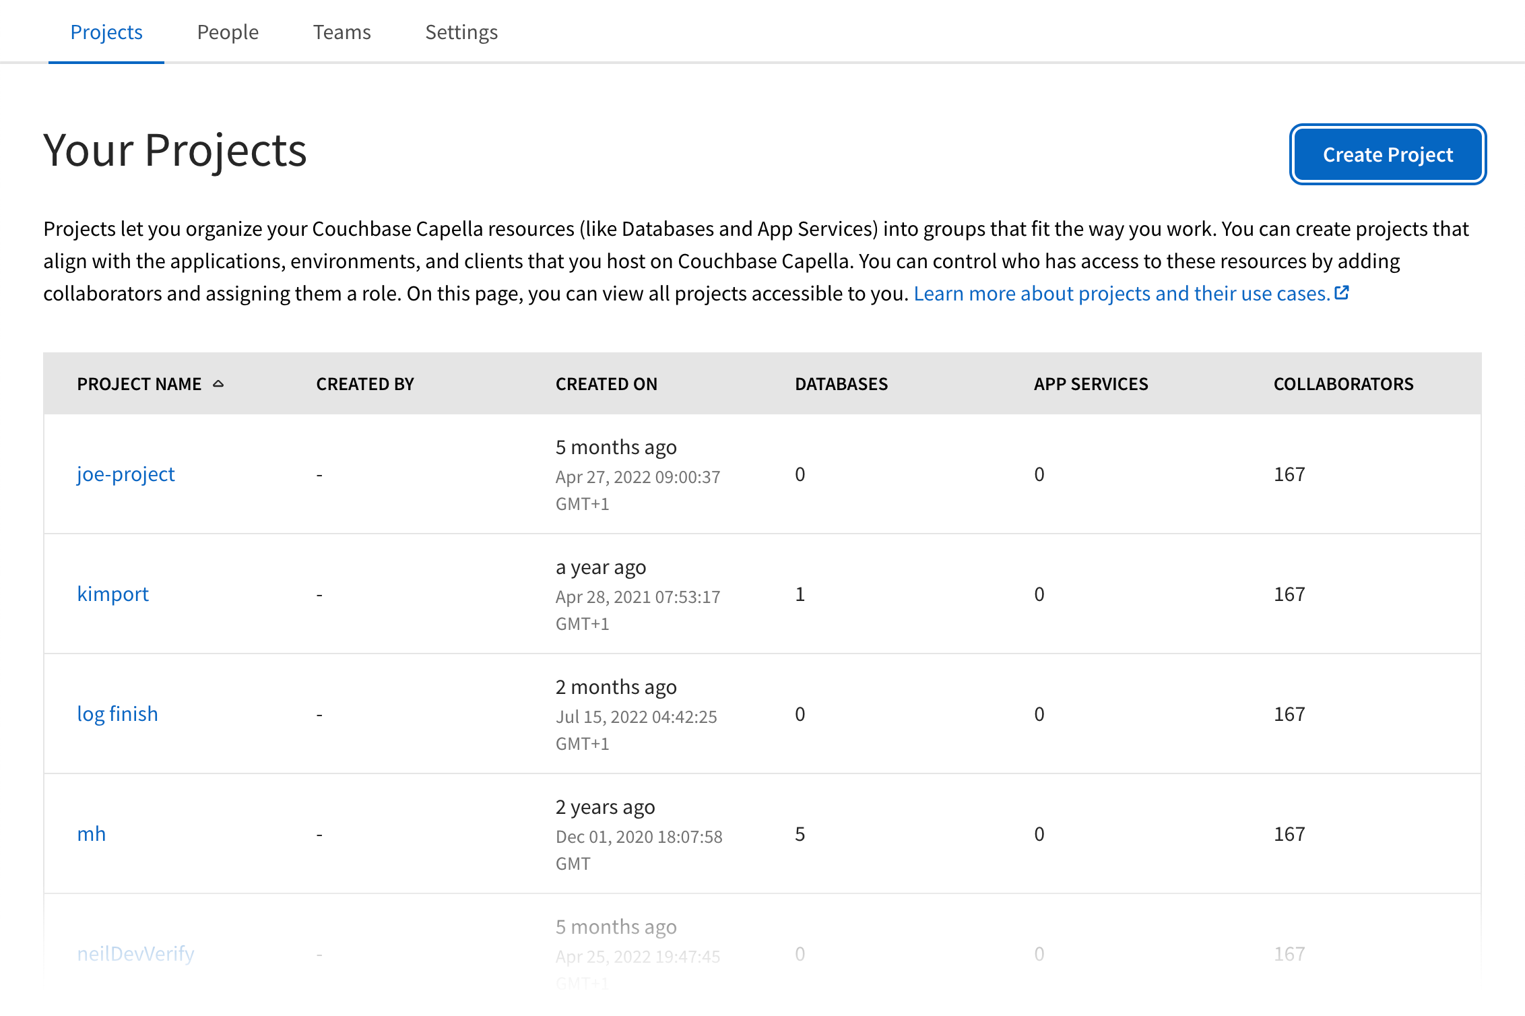Click the CREATED ON column header

coord(606,383)
